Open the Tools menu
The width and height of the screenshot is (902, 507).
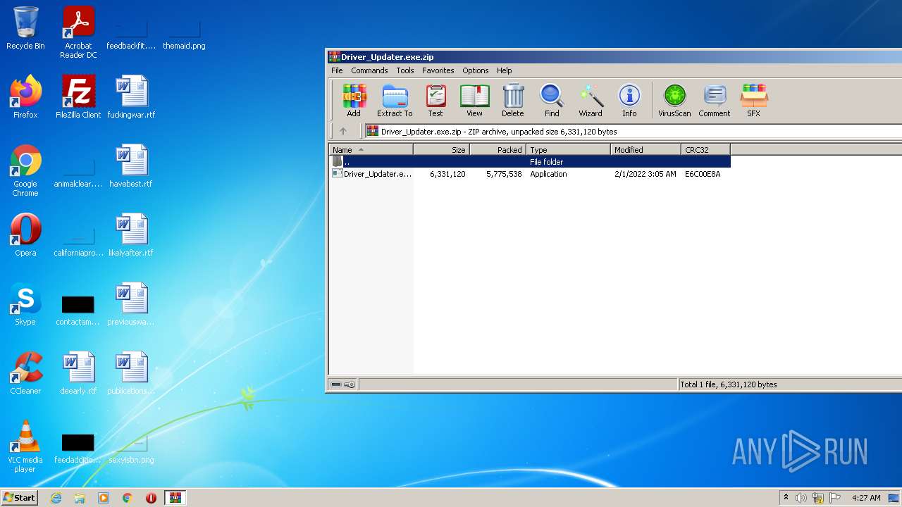tap(405, 70)
